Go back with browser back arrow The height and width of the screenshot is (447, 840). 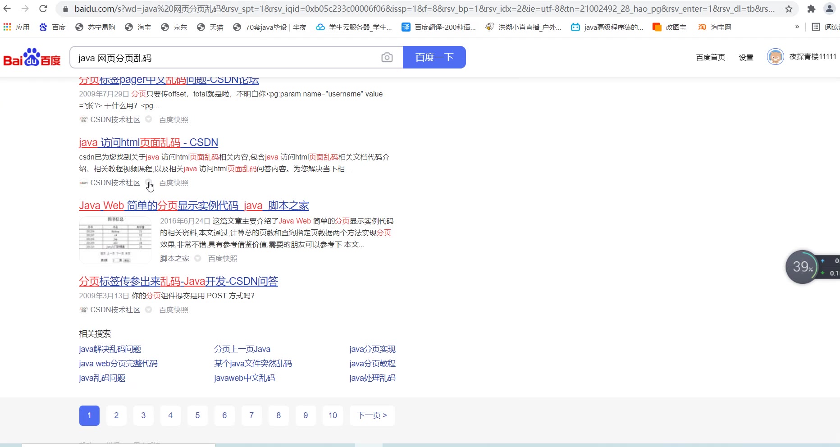(x=7, y=9)
